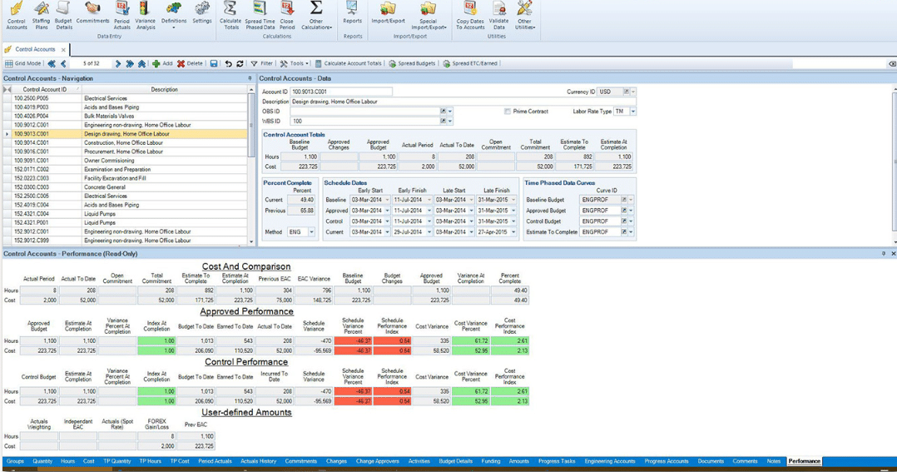
Task: Go to the next record arrow
Action: (x=118, y=63)
